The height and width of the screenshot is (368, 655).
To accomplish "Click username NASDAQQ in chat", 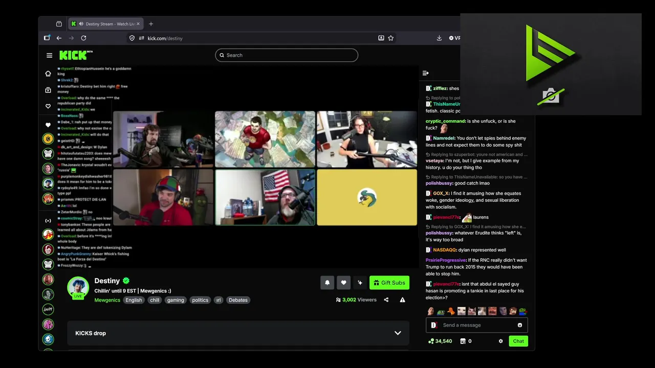I will 445,250.
